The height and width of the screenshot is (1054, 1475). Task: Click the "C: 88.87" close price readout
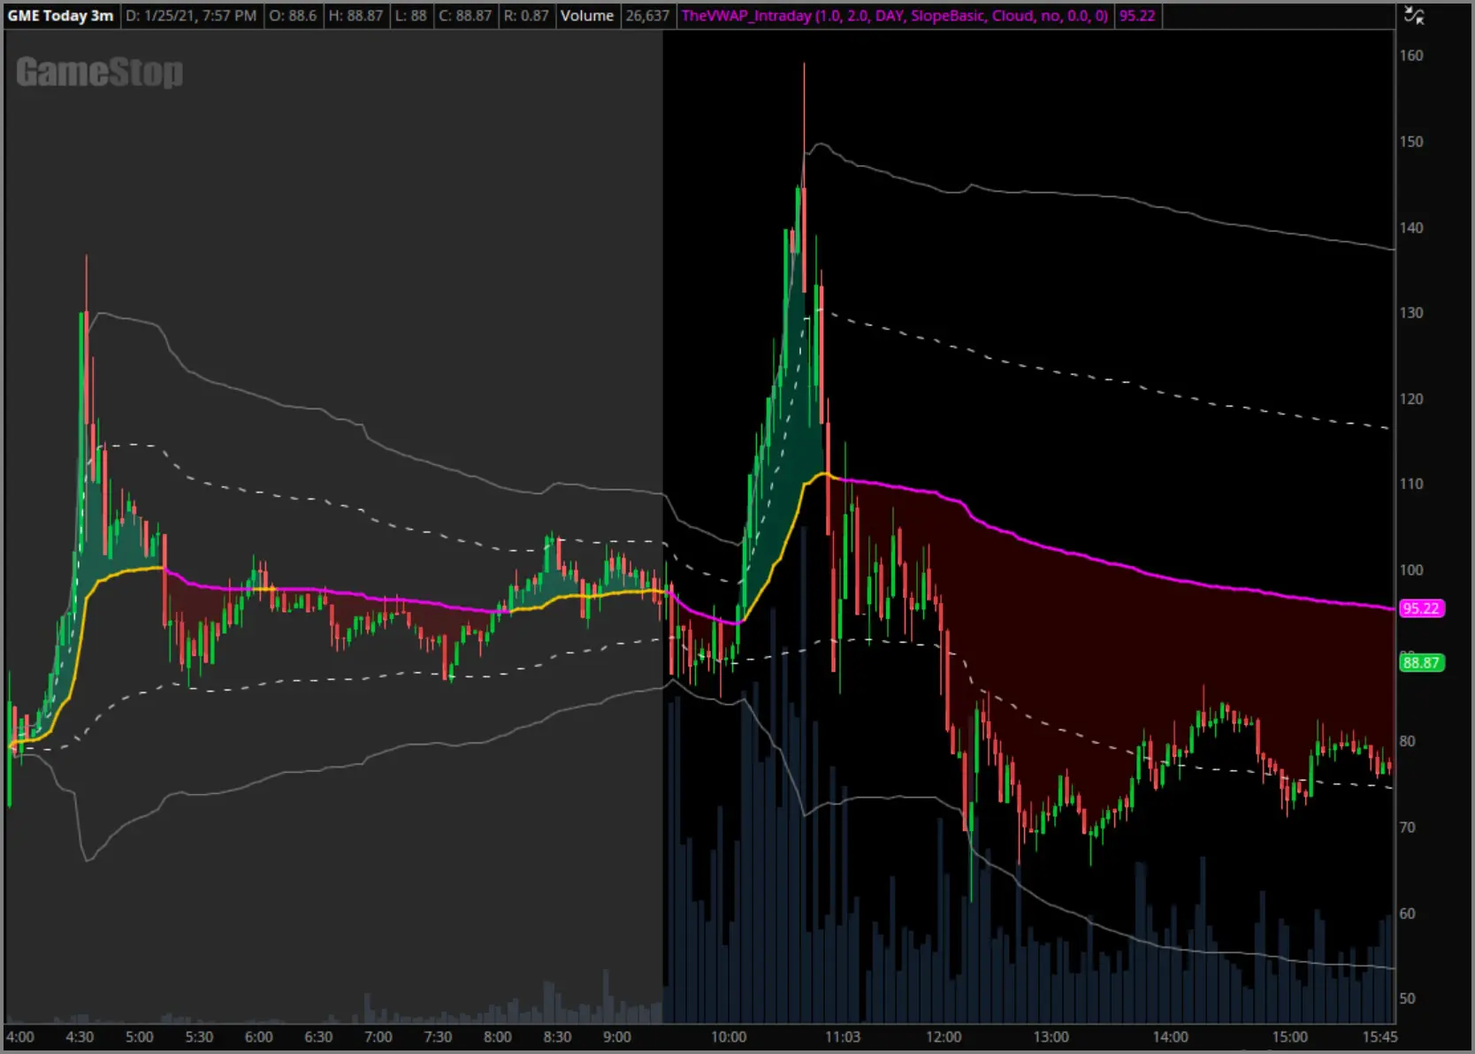click(x=465, y=16)
